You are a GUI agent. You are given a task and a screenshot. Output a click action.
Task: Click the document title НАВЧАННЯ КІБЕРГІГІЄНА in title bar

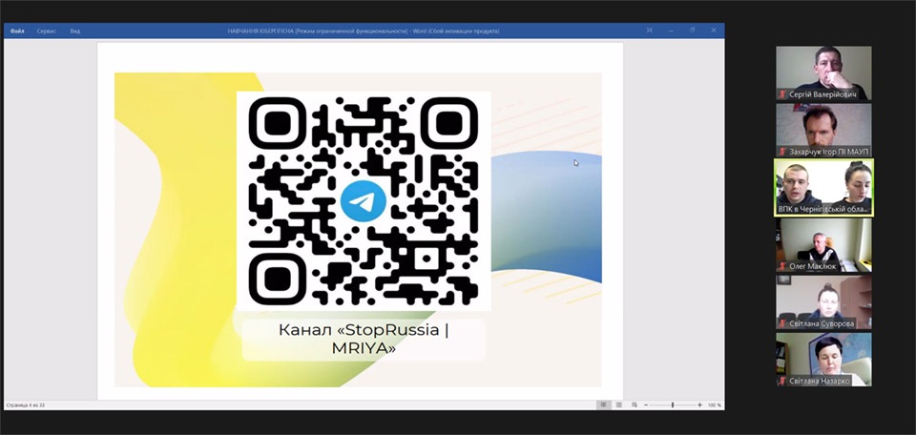(x=260, y=31)
